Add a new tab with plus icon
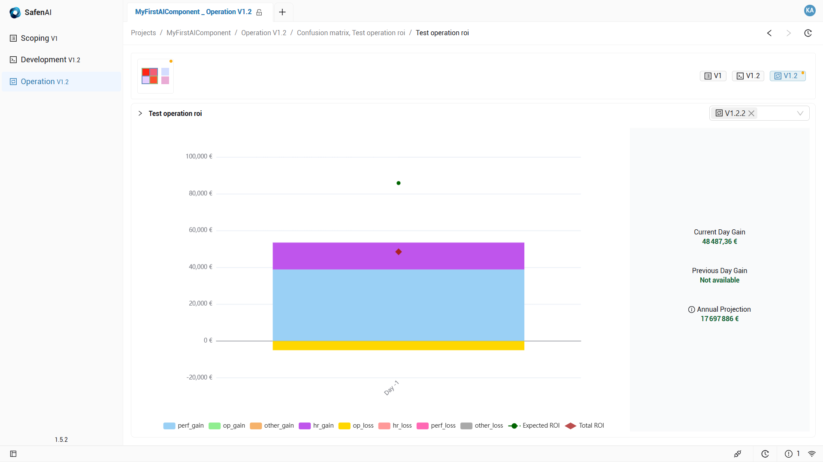823x462 pixels. pyautogui.click(x=282, y=12)
